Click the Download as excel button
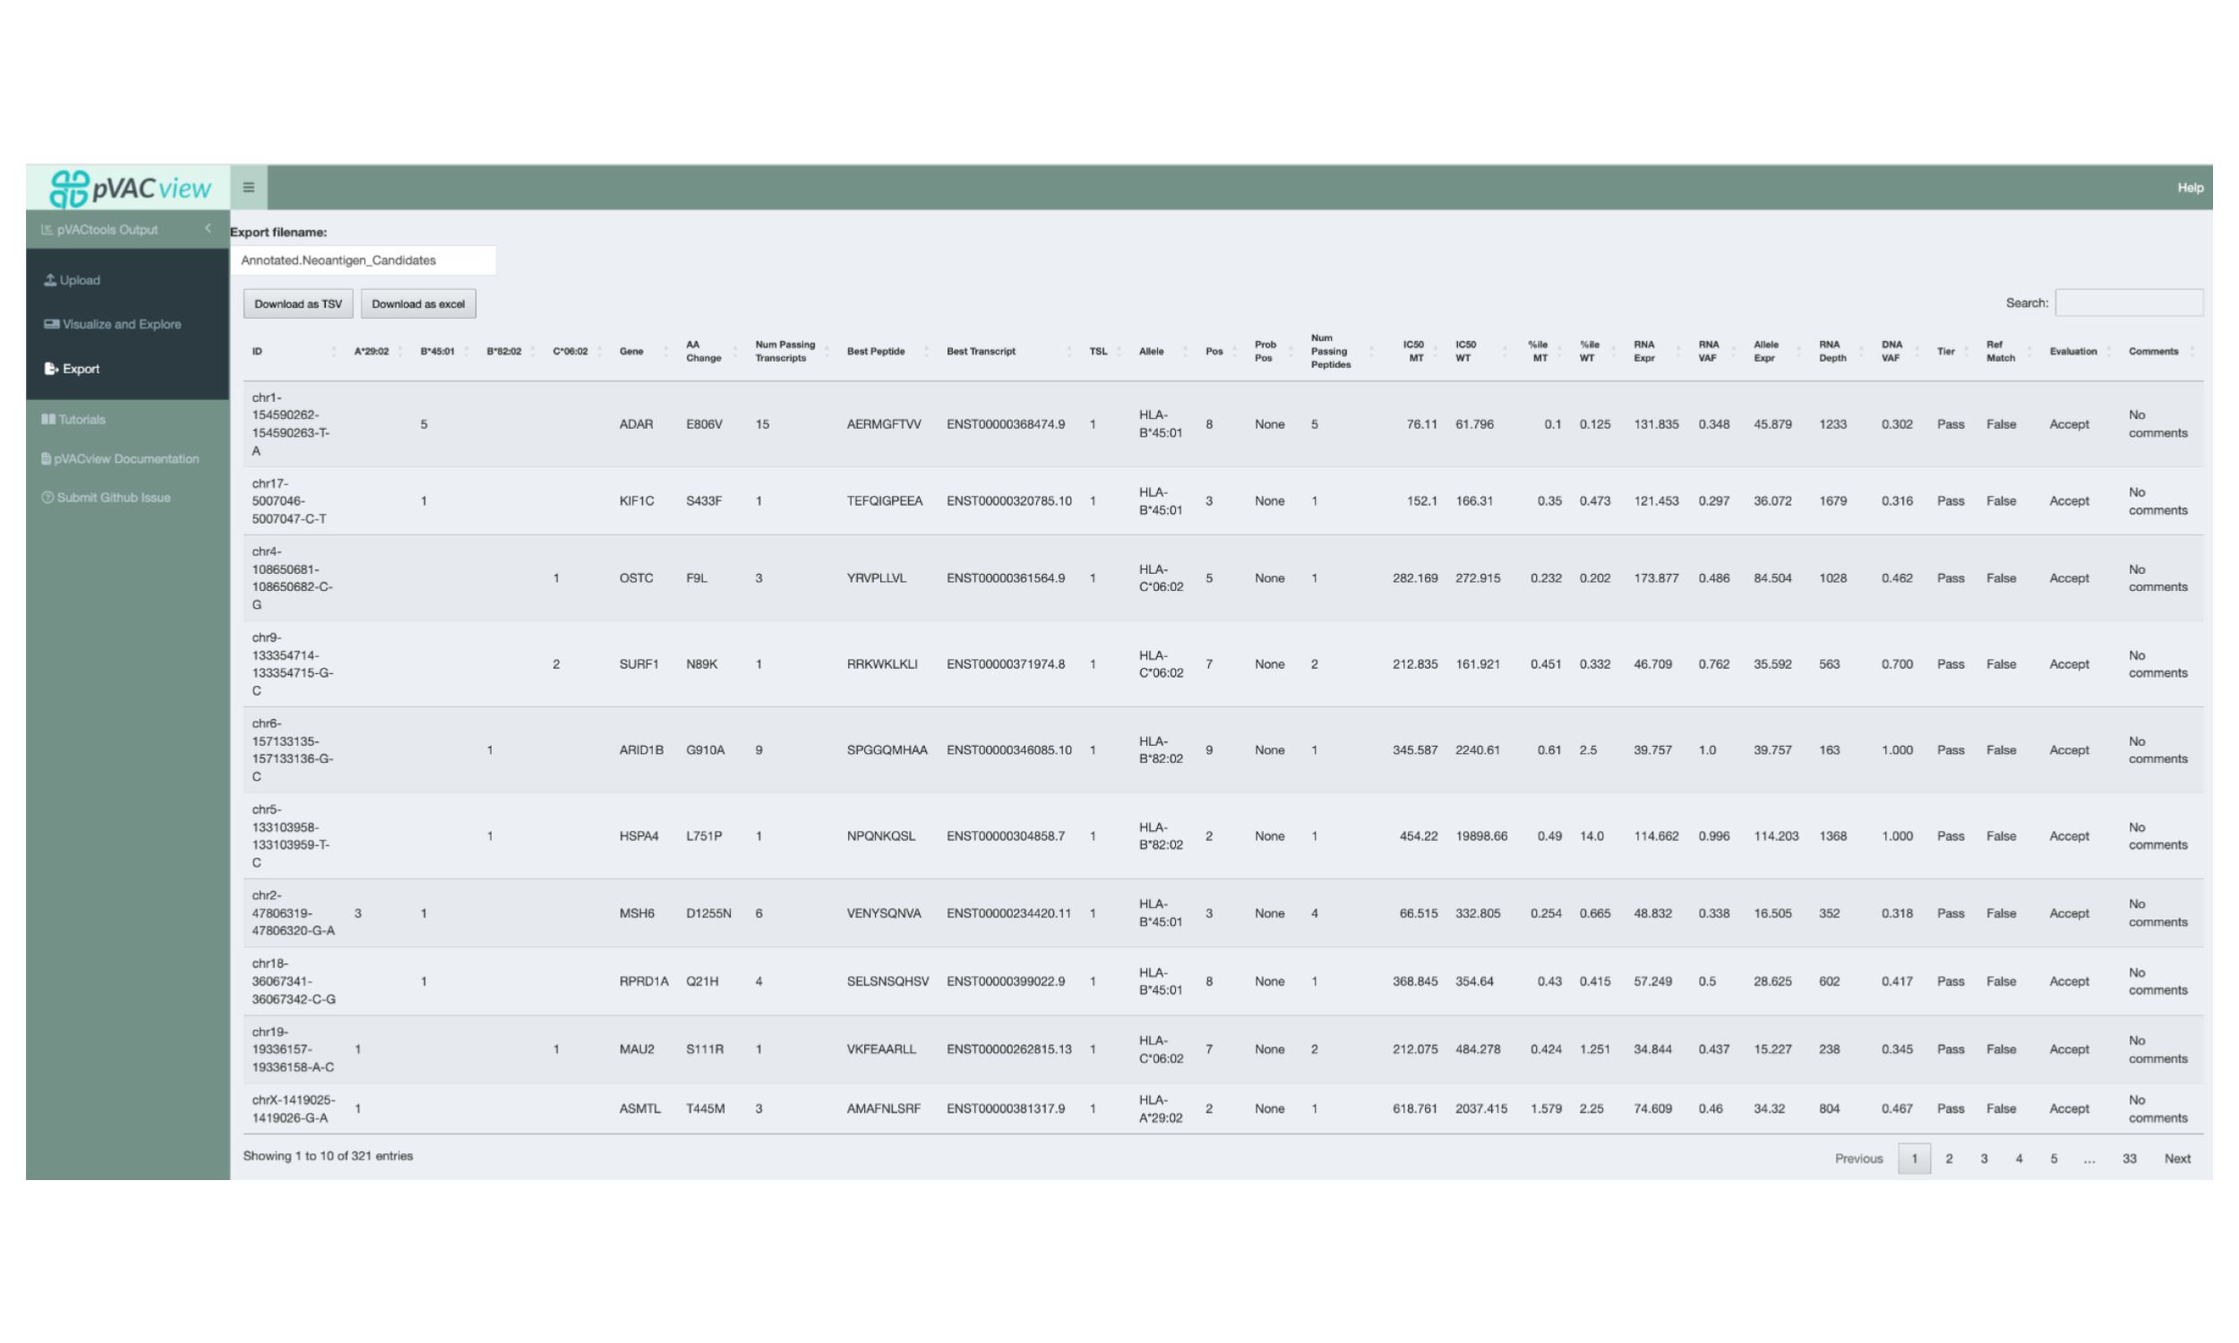The image size is (2239, 1343). [x=418, y=304]
